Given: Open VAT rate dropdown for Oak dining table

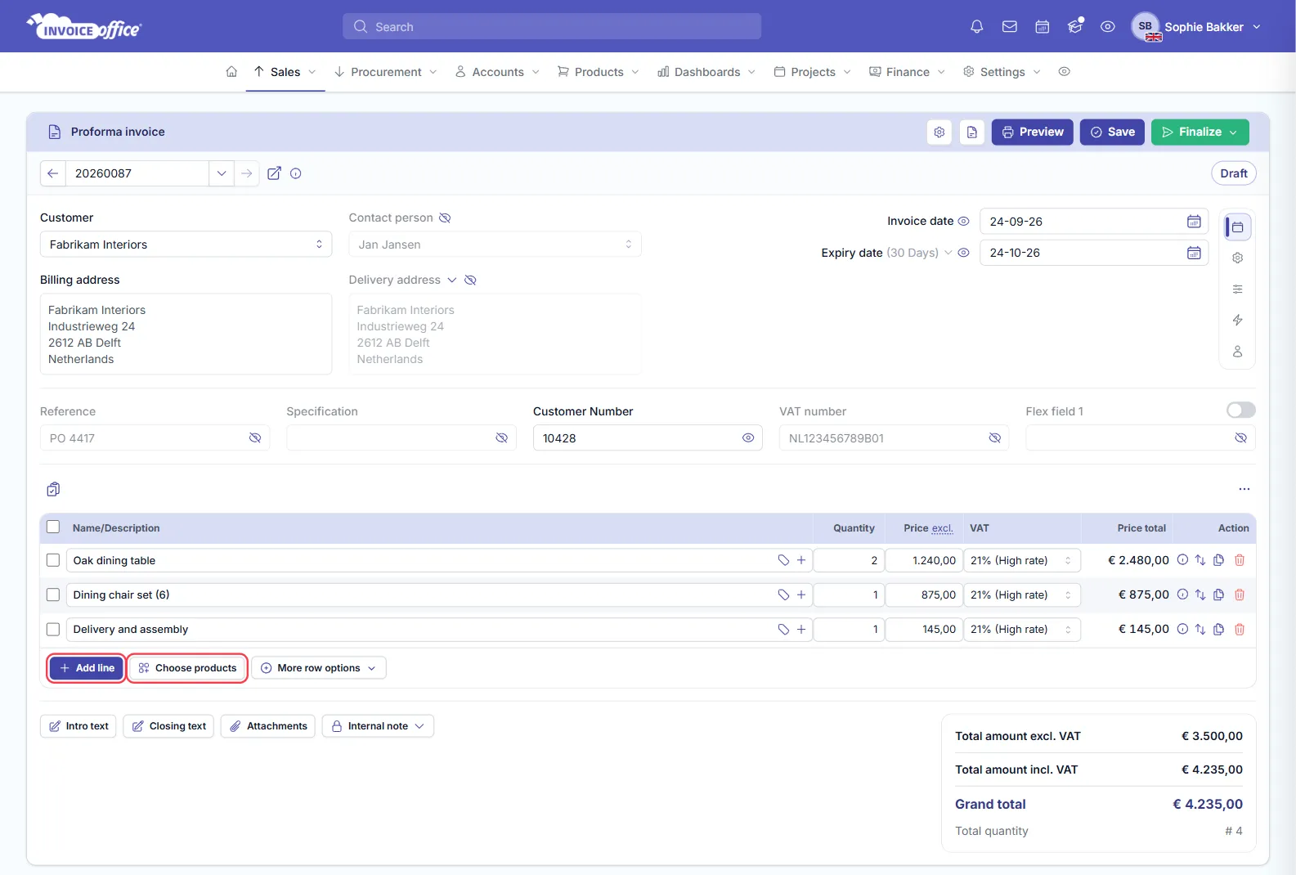Looking at the screenshot, I should coord(1022,560).
